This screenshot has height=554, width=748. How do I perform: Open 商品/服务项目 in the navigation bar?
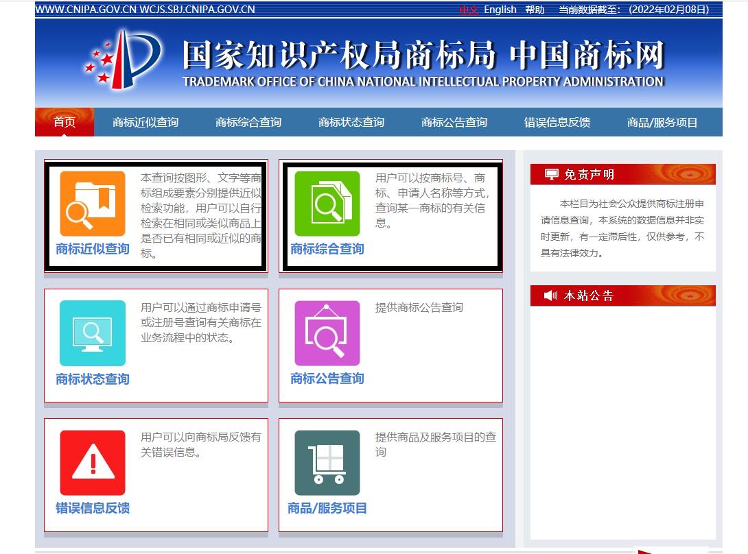coord(662,123)
